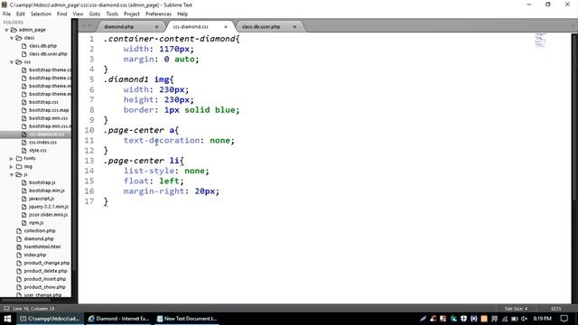This screenshot has width=578, height=325.
Task: Click the Sublime Text taskbar button
Action: (50, 319)
